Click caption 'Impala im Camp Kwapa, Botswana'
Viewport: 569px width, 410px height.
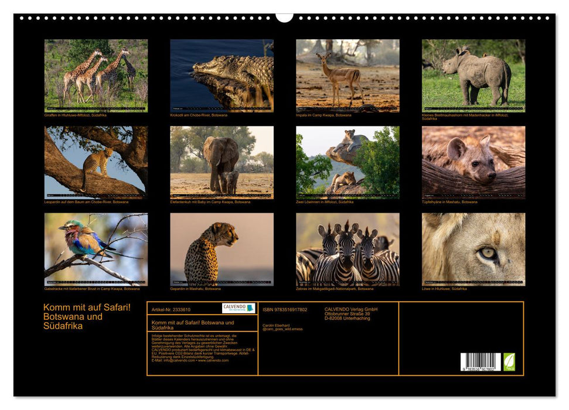[x=323, y=115]
